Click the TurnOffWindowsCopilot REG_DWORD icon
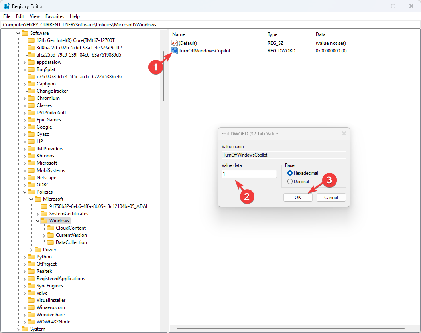This screenshot has width=421, height=333. click(x=175, y=50)
